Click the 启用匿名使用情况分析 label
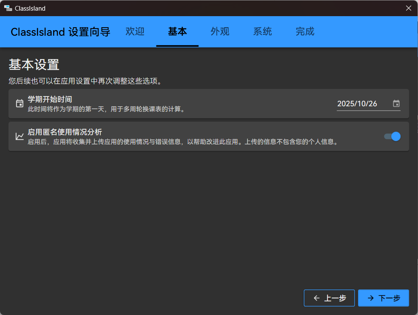This screenshot has width=418, height=315. coord(65,132)
